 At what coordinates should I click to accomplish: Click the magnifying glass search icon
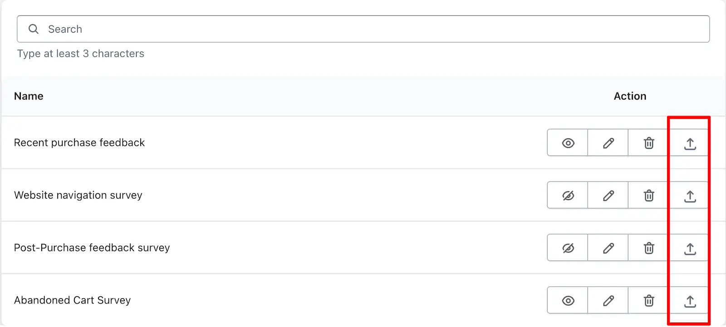pyautogui.click(x=34, y=29)
